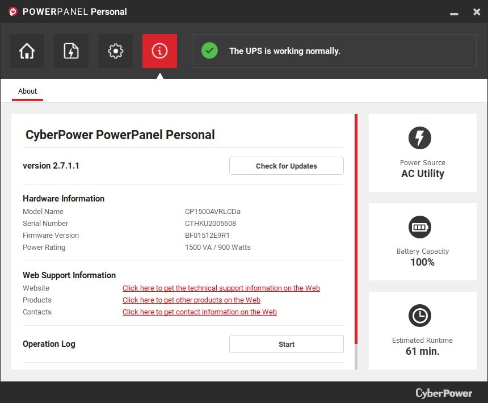Open the Energy Report page icon

tap(71, 51)
